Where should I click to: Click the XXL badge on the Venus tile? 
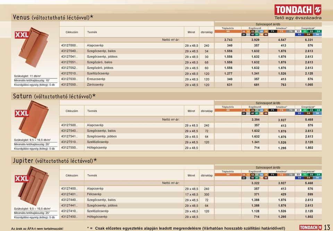pyautogui.click(x=22, y=35)
